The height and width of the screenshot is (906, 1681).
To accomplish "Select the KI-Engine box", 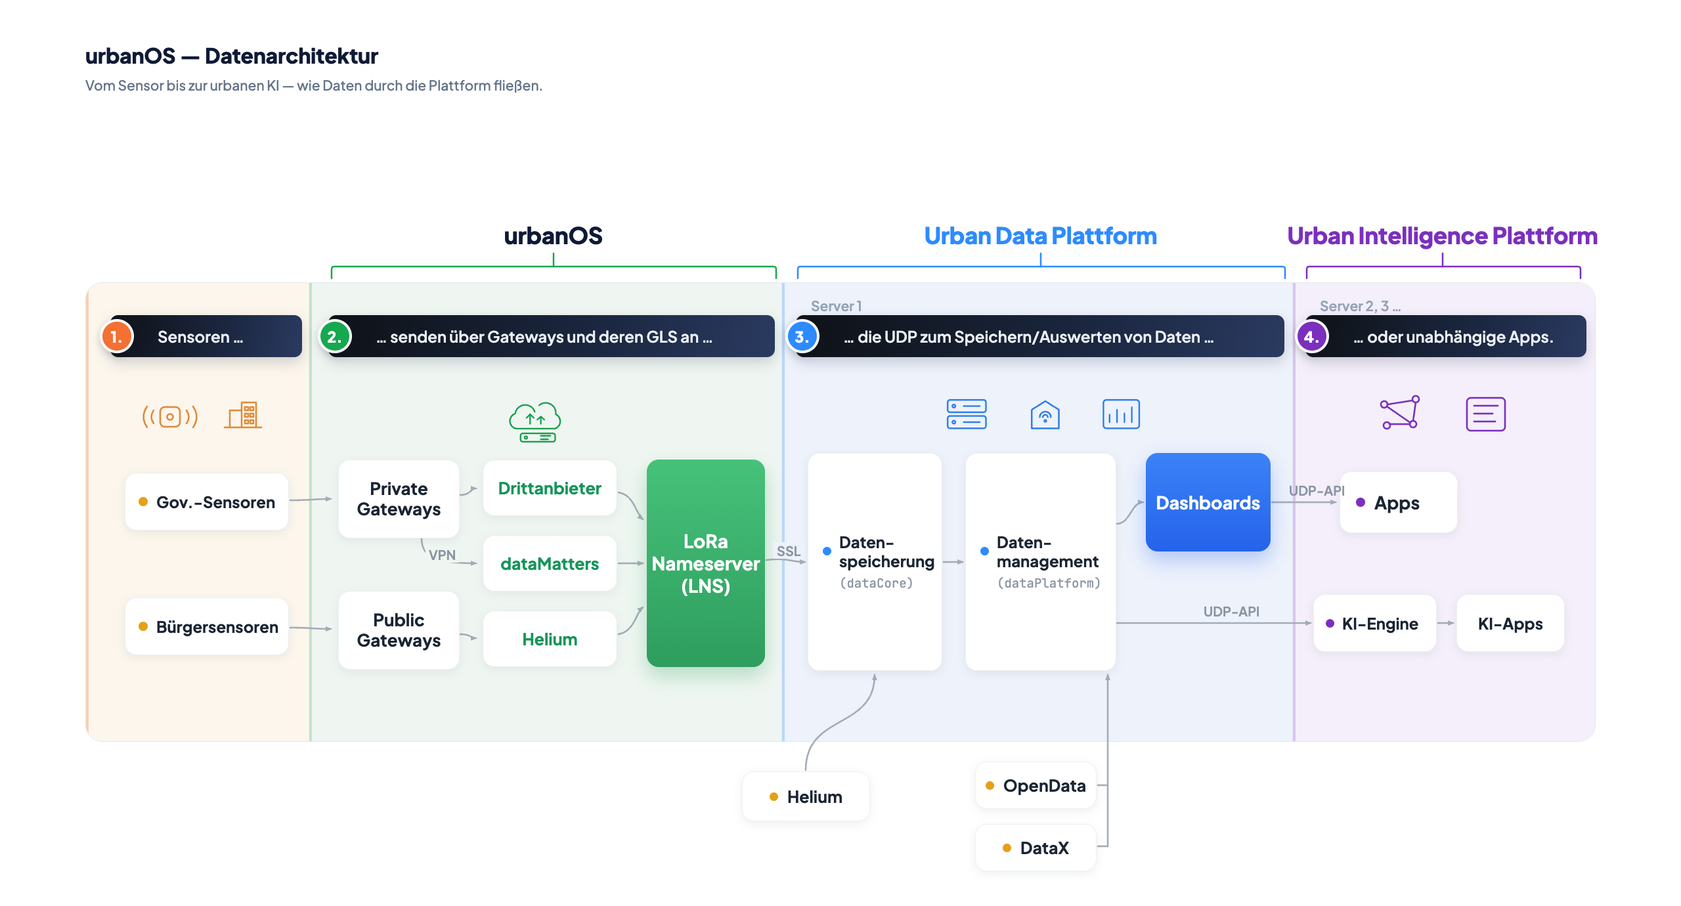I will [1375, 624].
